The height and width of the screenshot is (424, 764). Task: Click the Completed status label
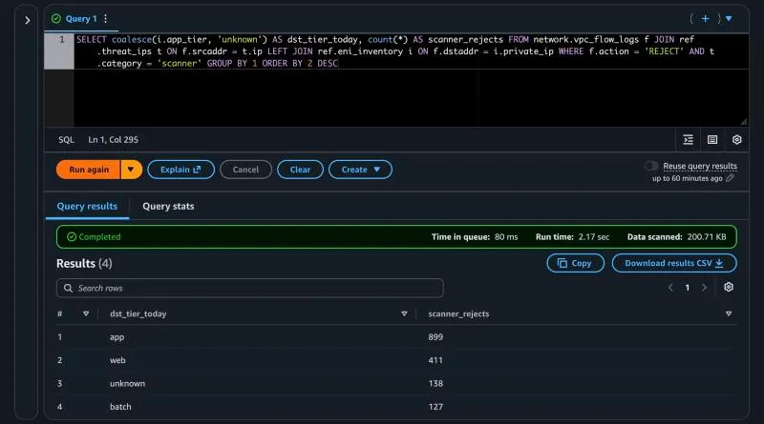click(x=99, y=237)
